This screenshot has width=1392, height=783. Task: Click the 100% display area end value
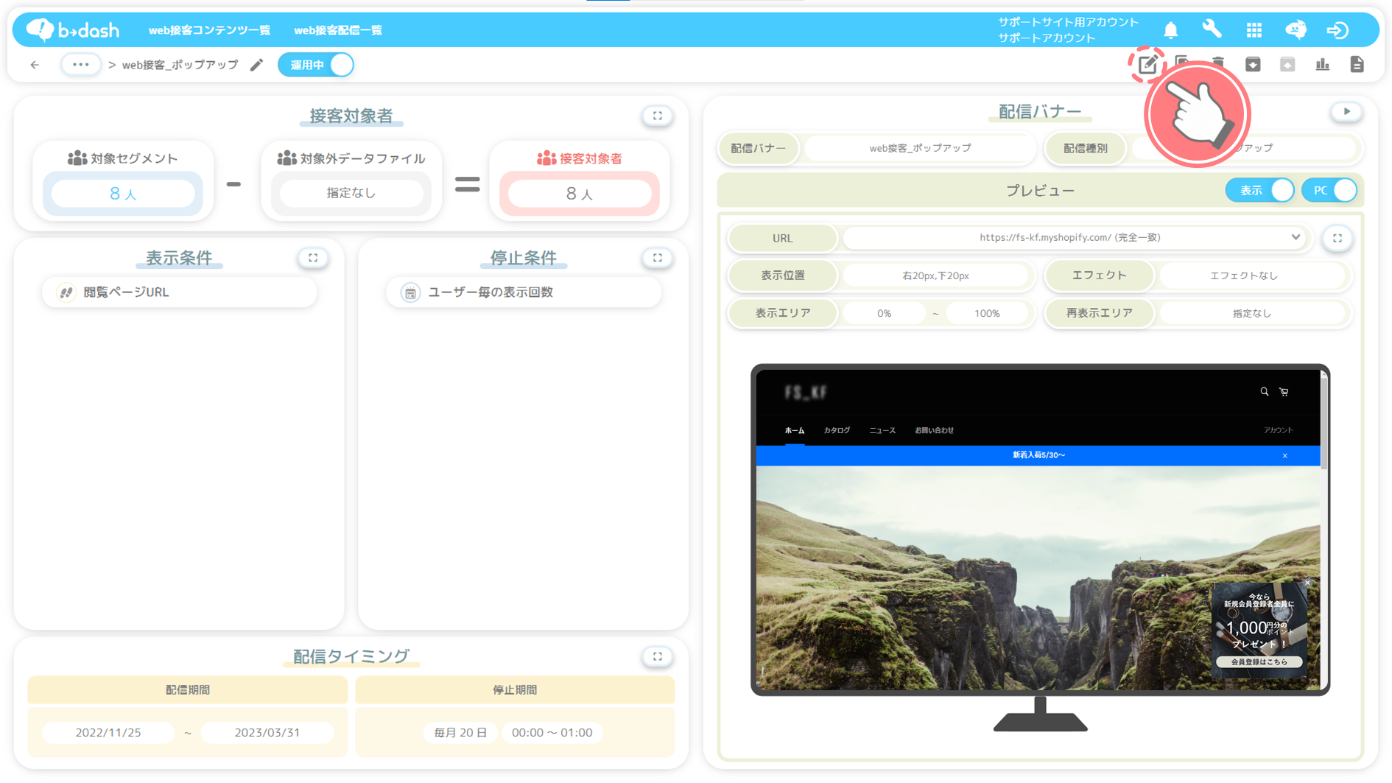(987, 313)
